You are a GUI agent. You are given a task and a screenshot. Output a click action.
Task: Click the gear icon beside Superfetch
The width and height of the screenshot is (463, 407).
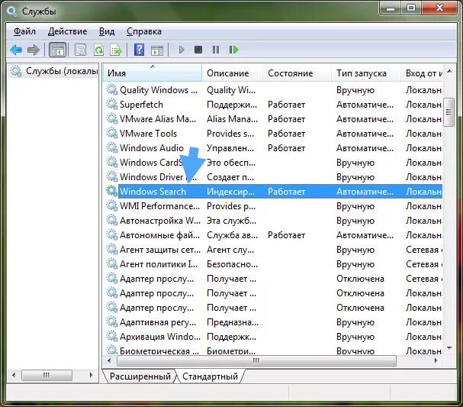tap(112, 104)
